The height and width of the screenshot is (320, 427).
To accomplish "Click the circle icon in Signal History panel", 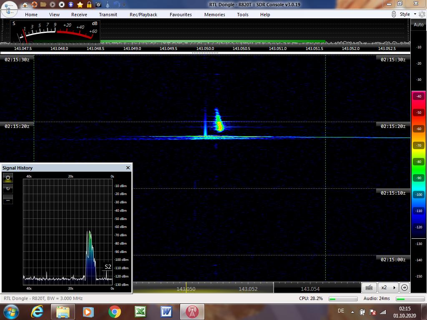I will click(x=8, y=178).
